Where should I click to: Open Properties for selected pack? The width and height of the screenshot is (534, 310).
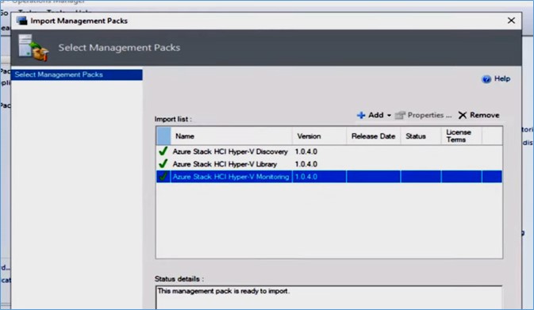pyautogui.click(x=424, y=115)
